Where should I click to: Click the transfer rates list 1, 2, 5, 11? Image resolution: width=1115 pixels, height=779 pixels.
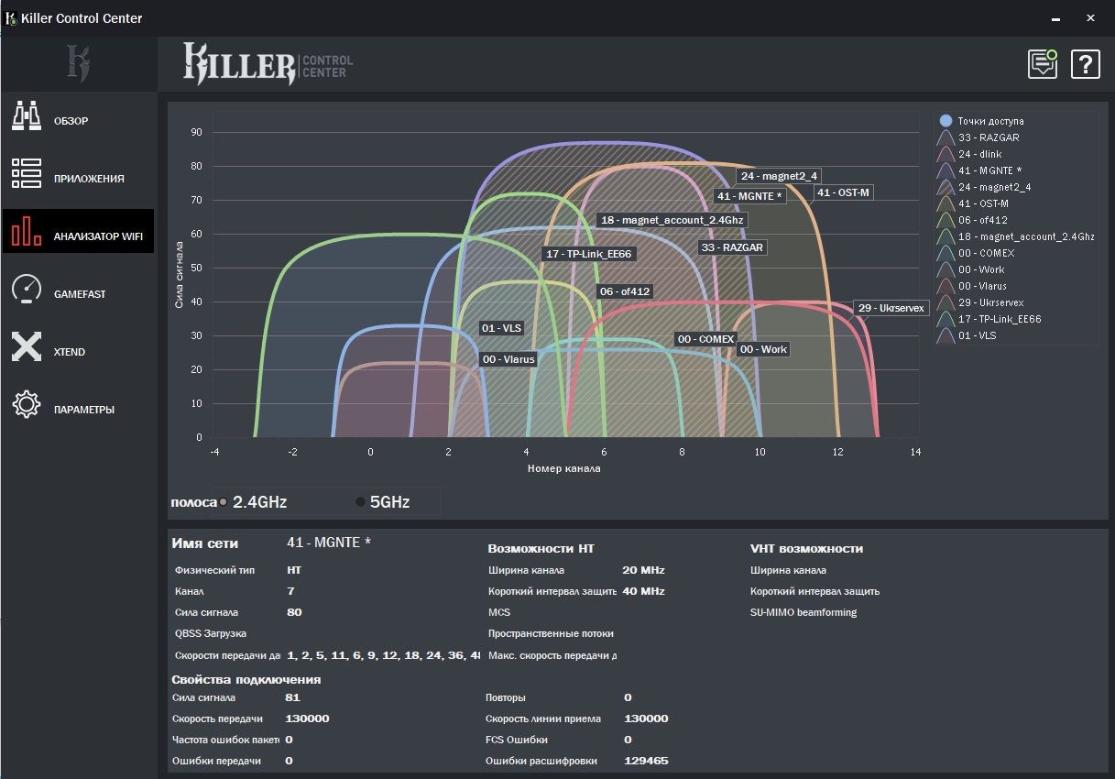pos(383,655)
